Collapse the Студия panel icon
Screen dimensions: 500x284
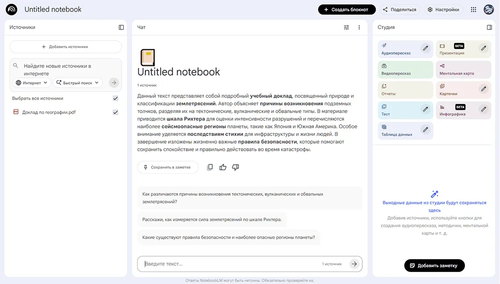489,27
